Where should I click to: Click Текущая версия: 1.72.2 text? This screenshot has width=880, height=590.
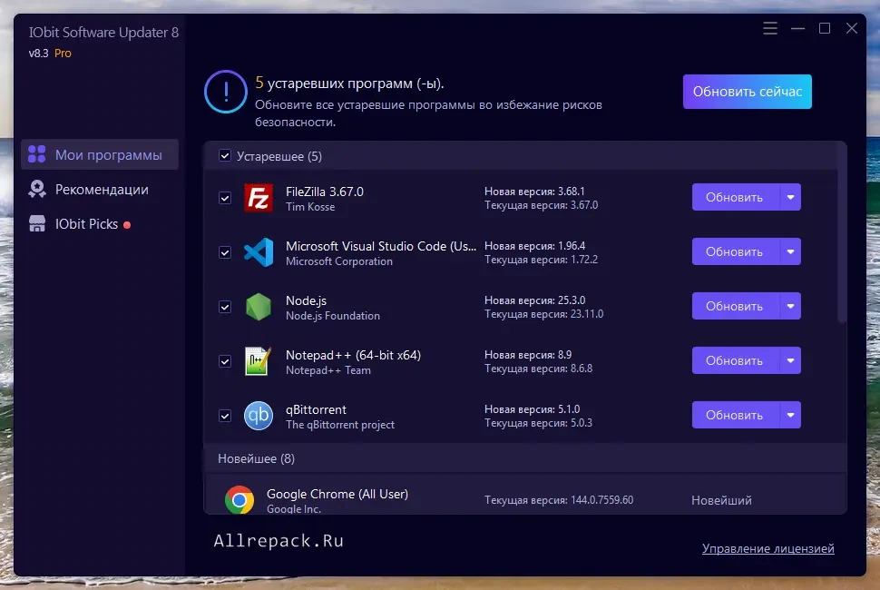[x=541, y=260]
